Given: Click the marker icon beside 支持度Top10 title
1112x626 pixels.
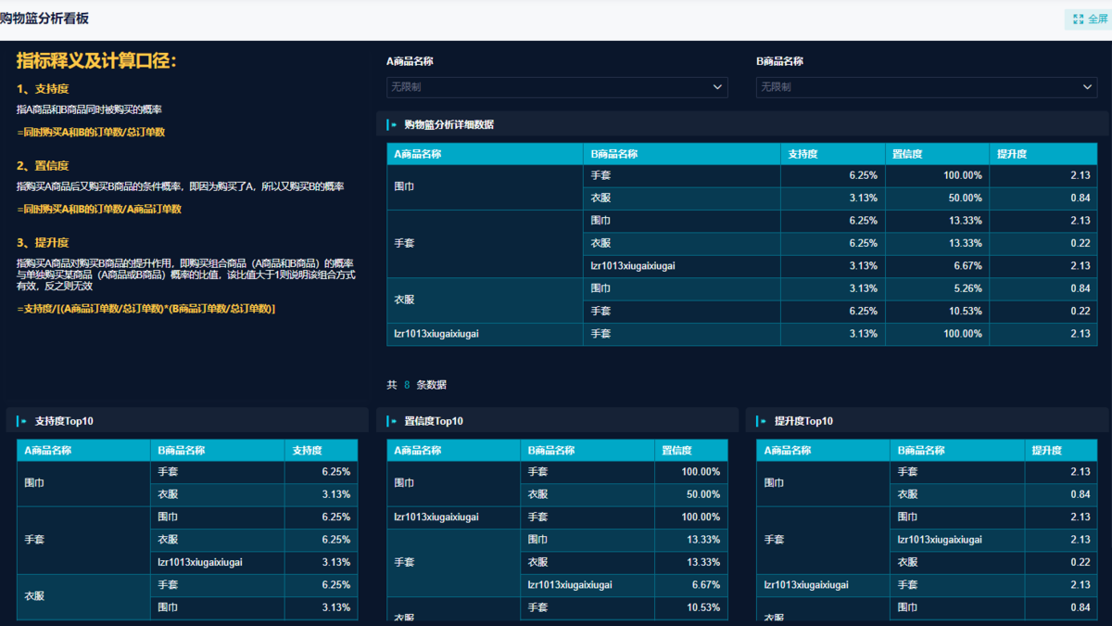Looking at the screenshot, I should 23,421.
